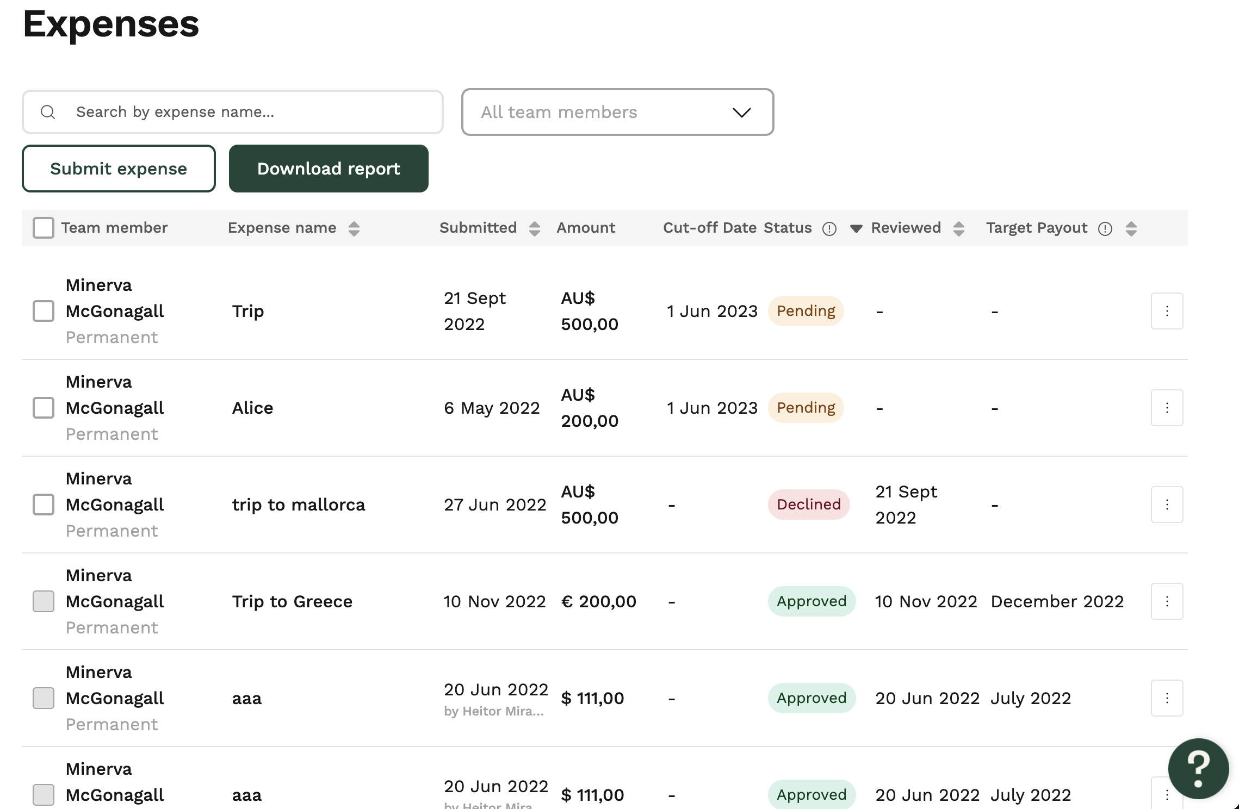
Task: Click the 'Trip' expense name
Action: 248,312
